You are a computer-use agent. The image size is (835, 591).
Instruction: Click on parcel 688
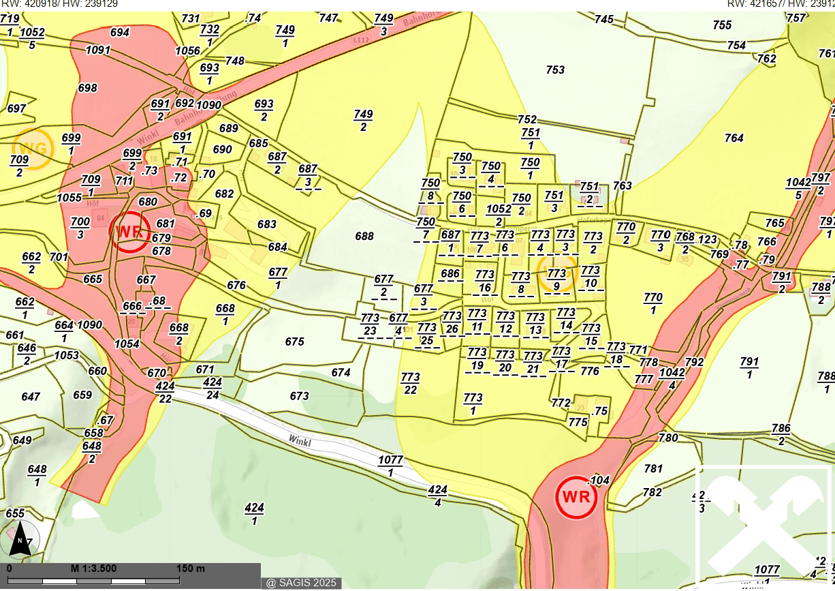(x=364, y=237)
